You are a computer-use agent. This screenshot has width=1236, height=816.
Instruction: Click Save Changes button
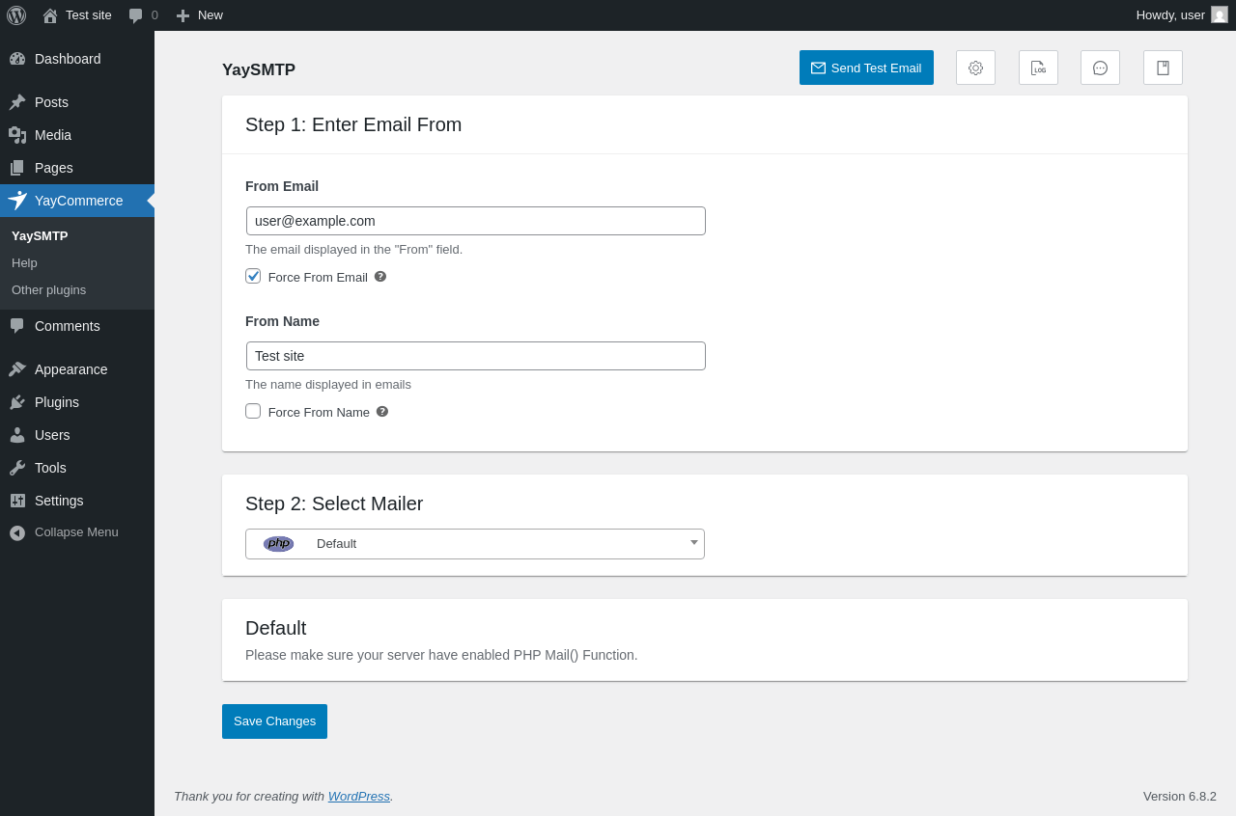pos(274,721)
